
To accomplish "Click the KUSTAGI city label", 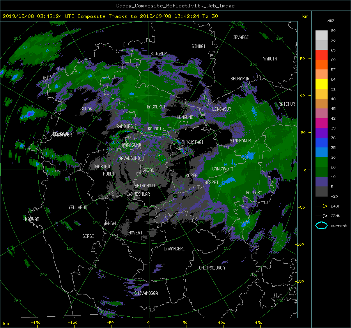I will [x=195, y=142].
